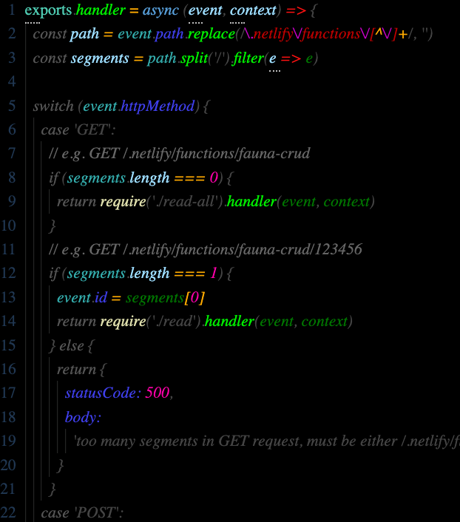460x522 pixels.
Task: Click the 'length' property on line 12
Action: coord(149,274)
